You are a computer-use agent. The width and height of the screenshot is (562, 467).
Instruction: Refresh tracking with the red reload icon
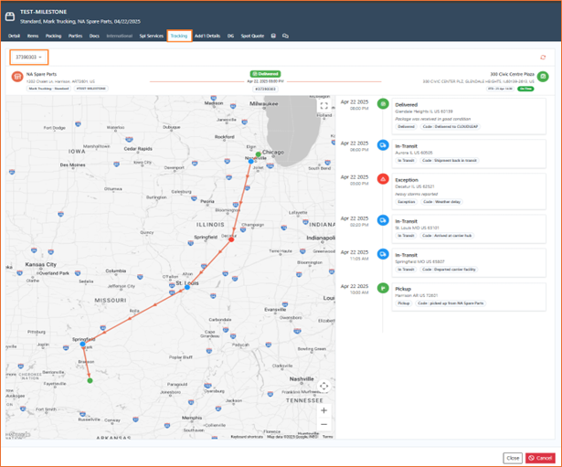coord(543,58)
